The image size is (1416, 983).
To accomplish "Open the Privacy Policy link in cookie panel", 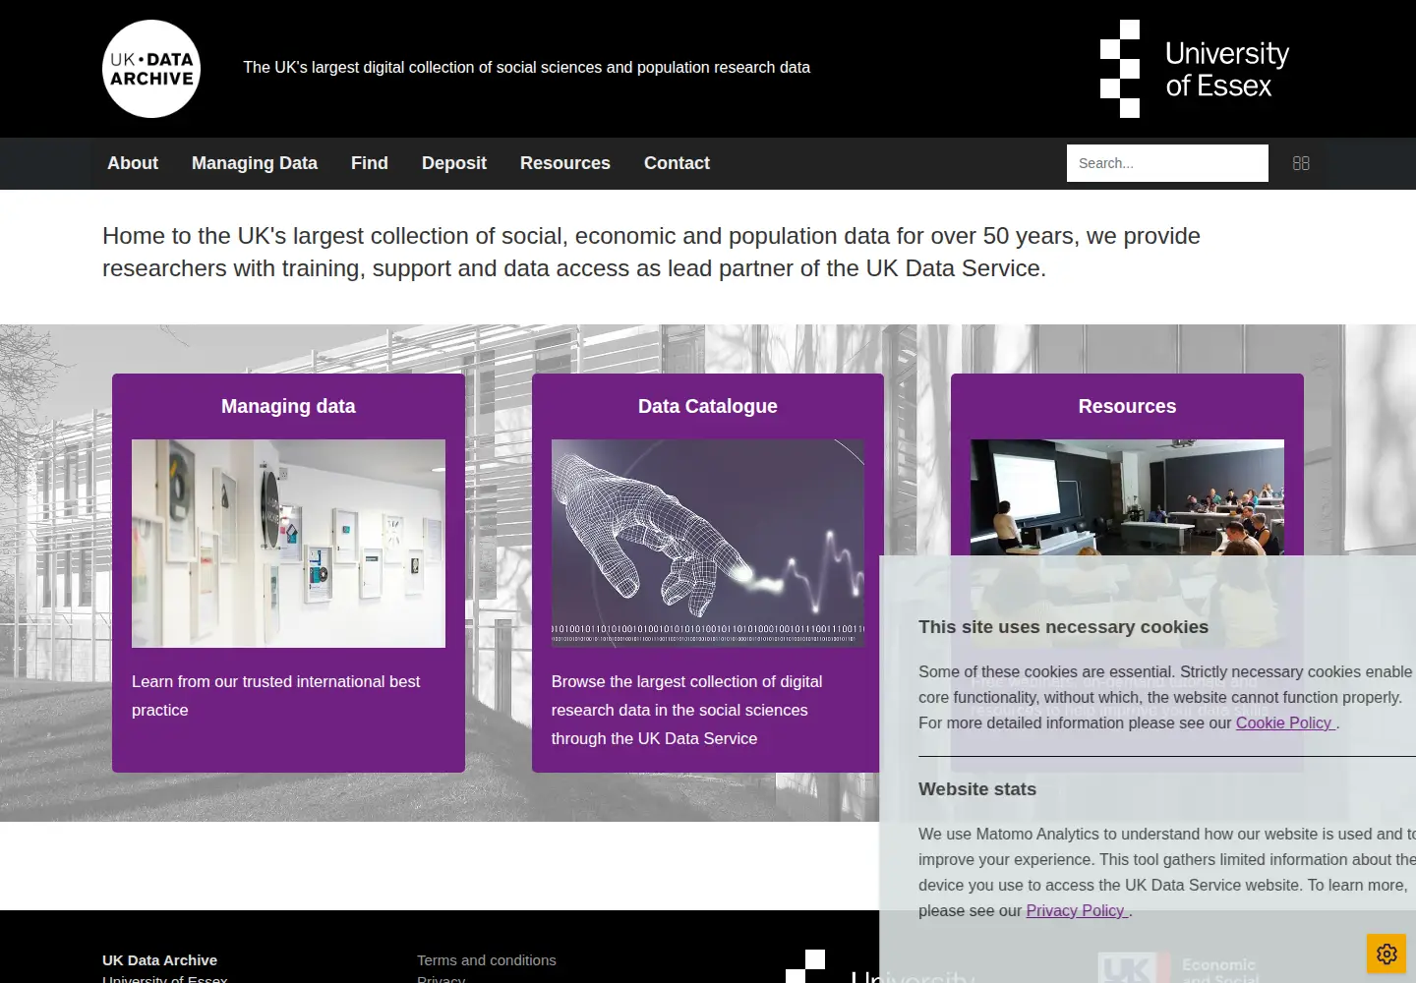I will tap(1077, 910).
